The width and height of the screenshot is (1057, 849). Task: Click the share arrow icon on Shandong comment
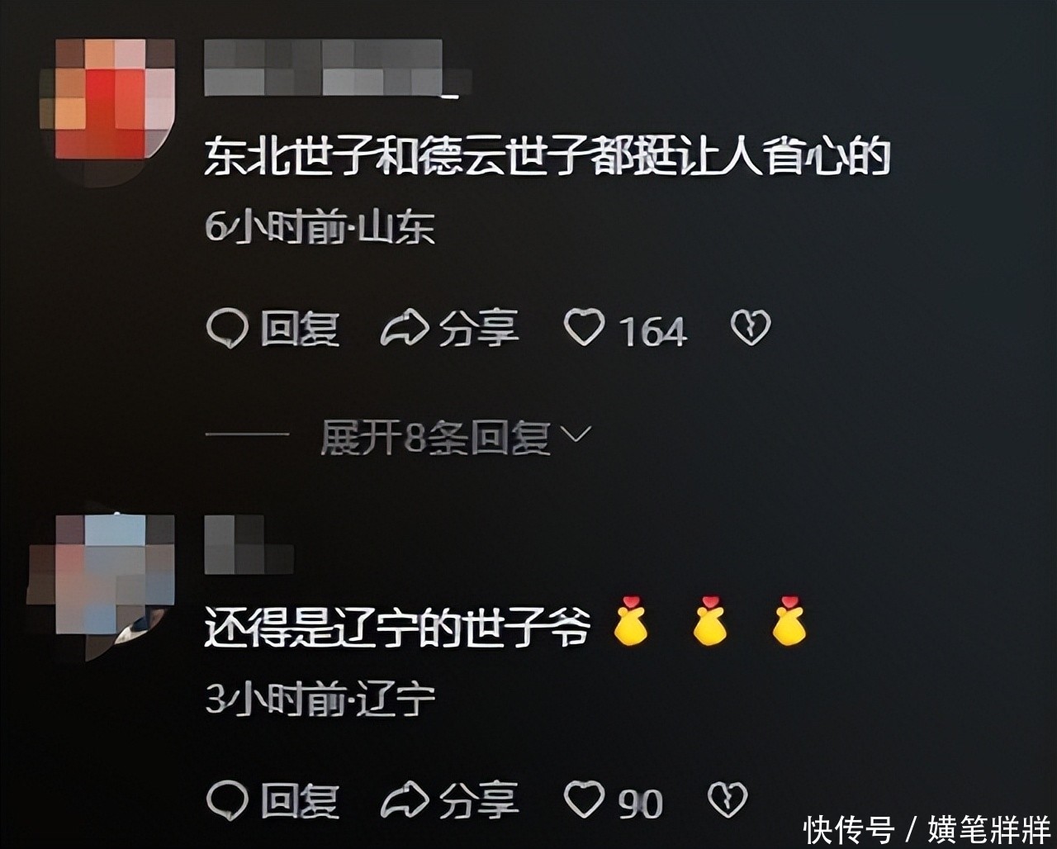tap(405, 329)
